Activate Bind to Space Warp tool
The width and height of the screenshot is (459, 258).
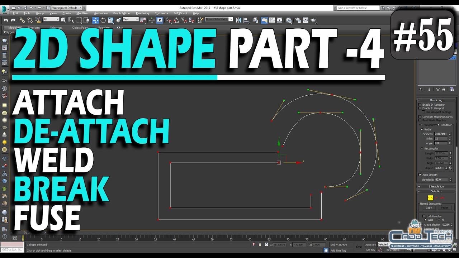tap(38, 20)
